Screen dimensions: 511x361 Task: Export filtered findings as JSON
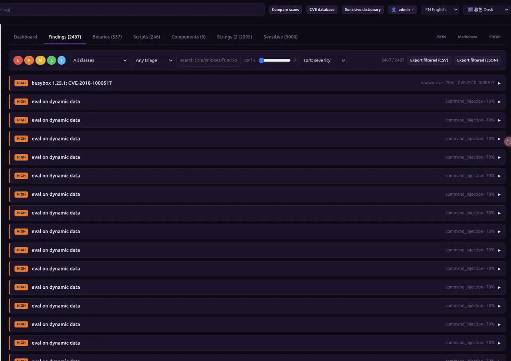477,60
